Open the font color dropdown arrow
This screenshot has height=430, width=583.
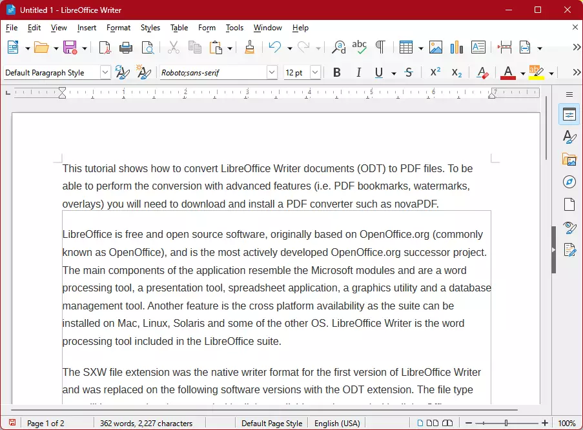coord(523,73)
